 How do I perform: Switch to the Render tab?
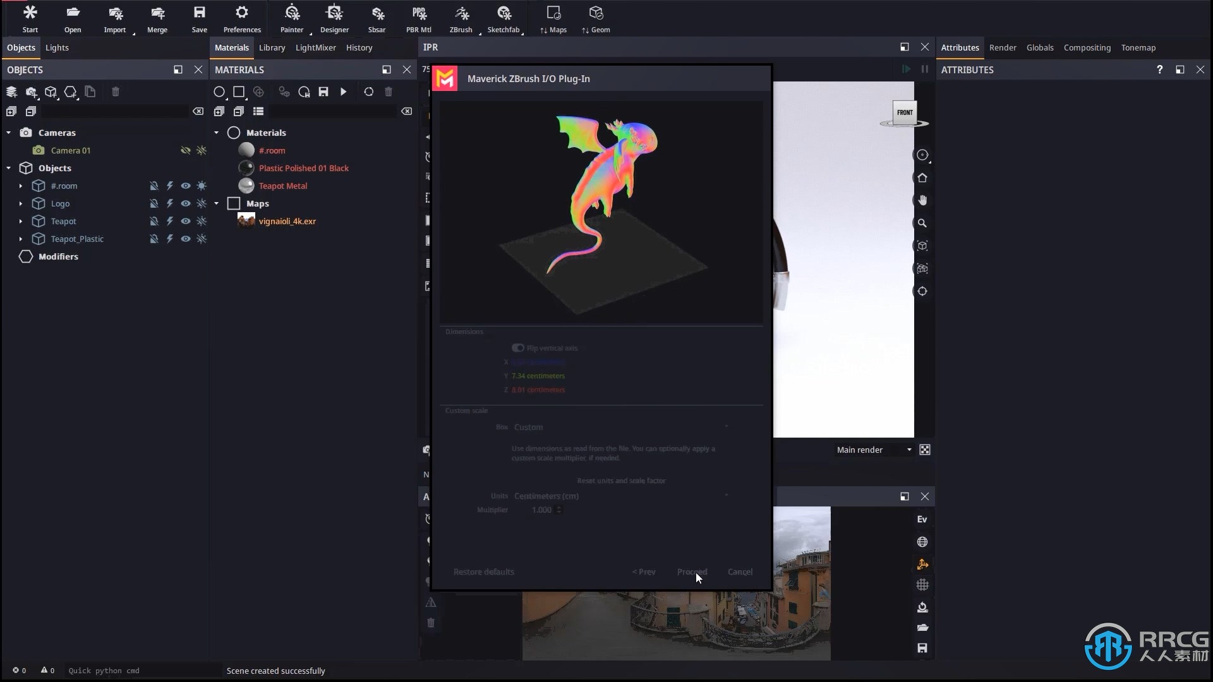pos(1003,47)
